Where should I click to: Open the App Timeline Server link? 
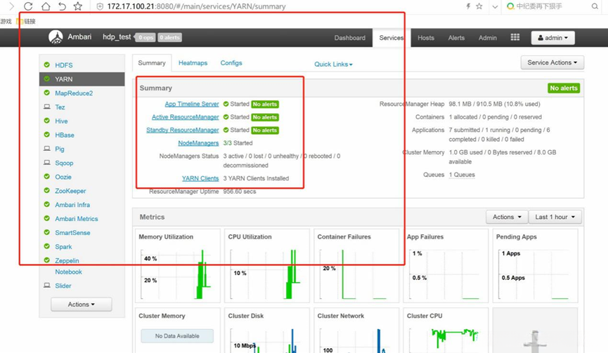192,104
